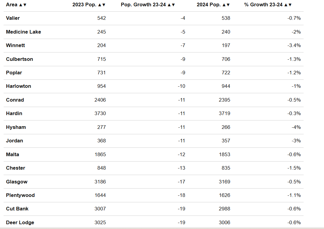Sort by % Growth 23-24 arrows

point(288,5)
